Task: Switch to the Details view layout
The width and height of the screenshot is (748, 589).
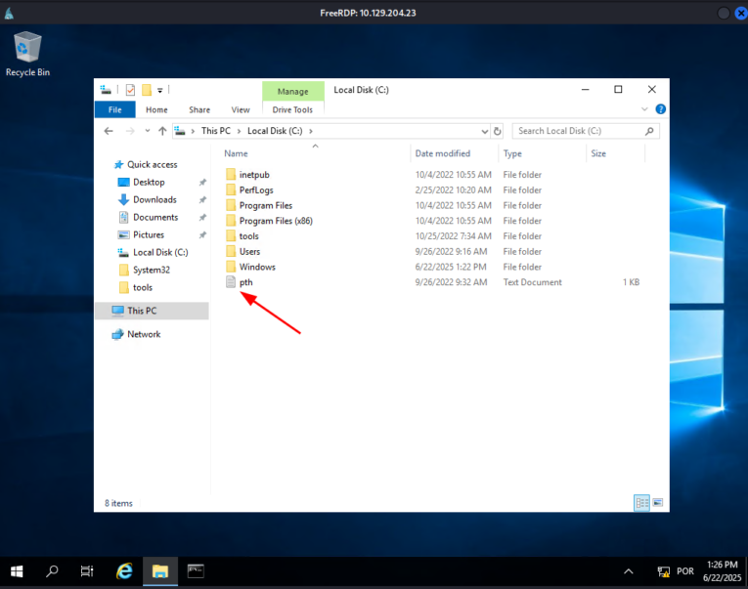Action: 641,502
